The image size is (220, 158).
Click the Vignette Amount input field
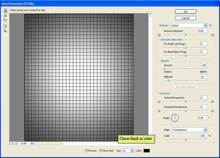pos(203,65)
